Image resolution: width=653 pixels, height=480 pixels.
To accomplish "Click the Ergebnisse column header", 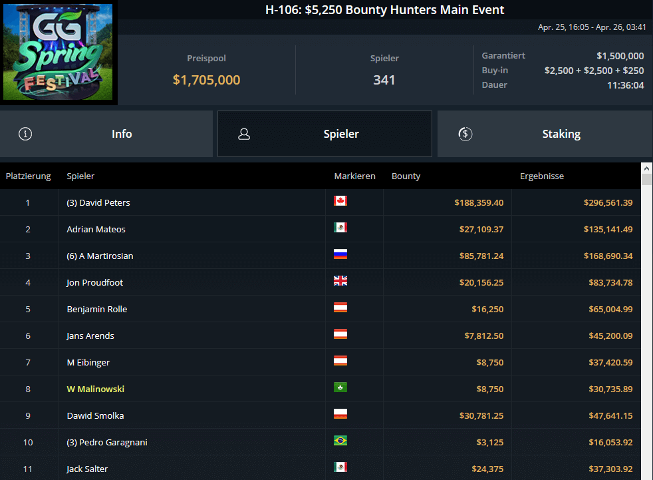I will pyautogui.click(x=541, y=176).
